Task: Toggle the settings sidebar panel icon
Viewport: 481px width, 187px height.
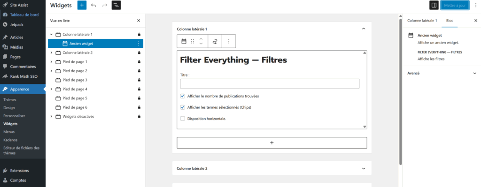Action: click(434, 5)
